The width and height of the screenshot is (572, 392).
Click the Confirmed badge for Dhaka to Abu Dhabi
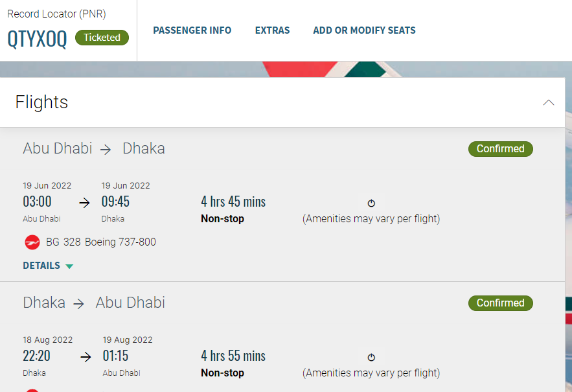[501, 303]
